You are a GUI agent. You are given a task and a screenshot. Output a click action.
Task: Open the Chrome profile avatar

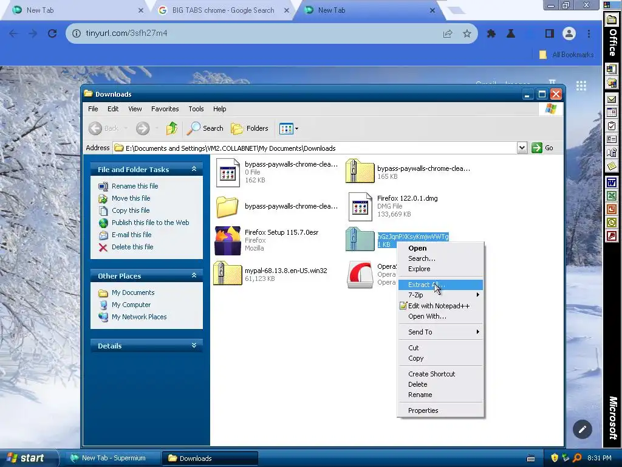569,33
